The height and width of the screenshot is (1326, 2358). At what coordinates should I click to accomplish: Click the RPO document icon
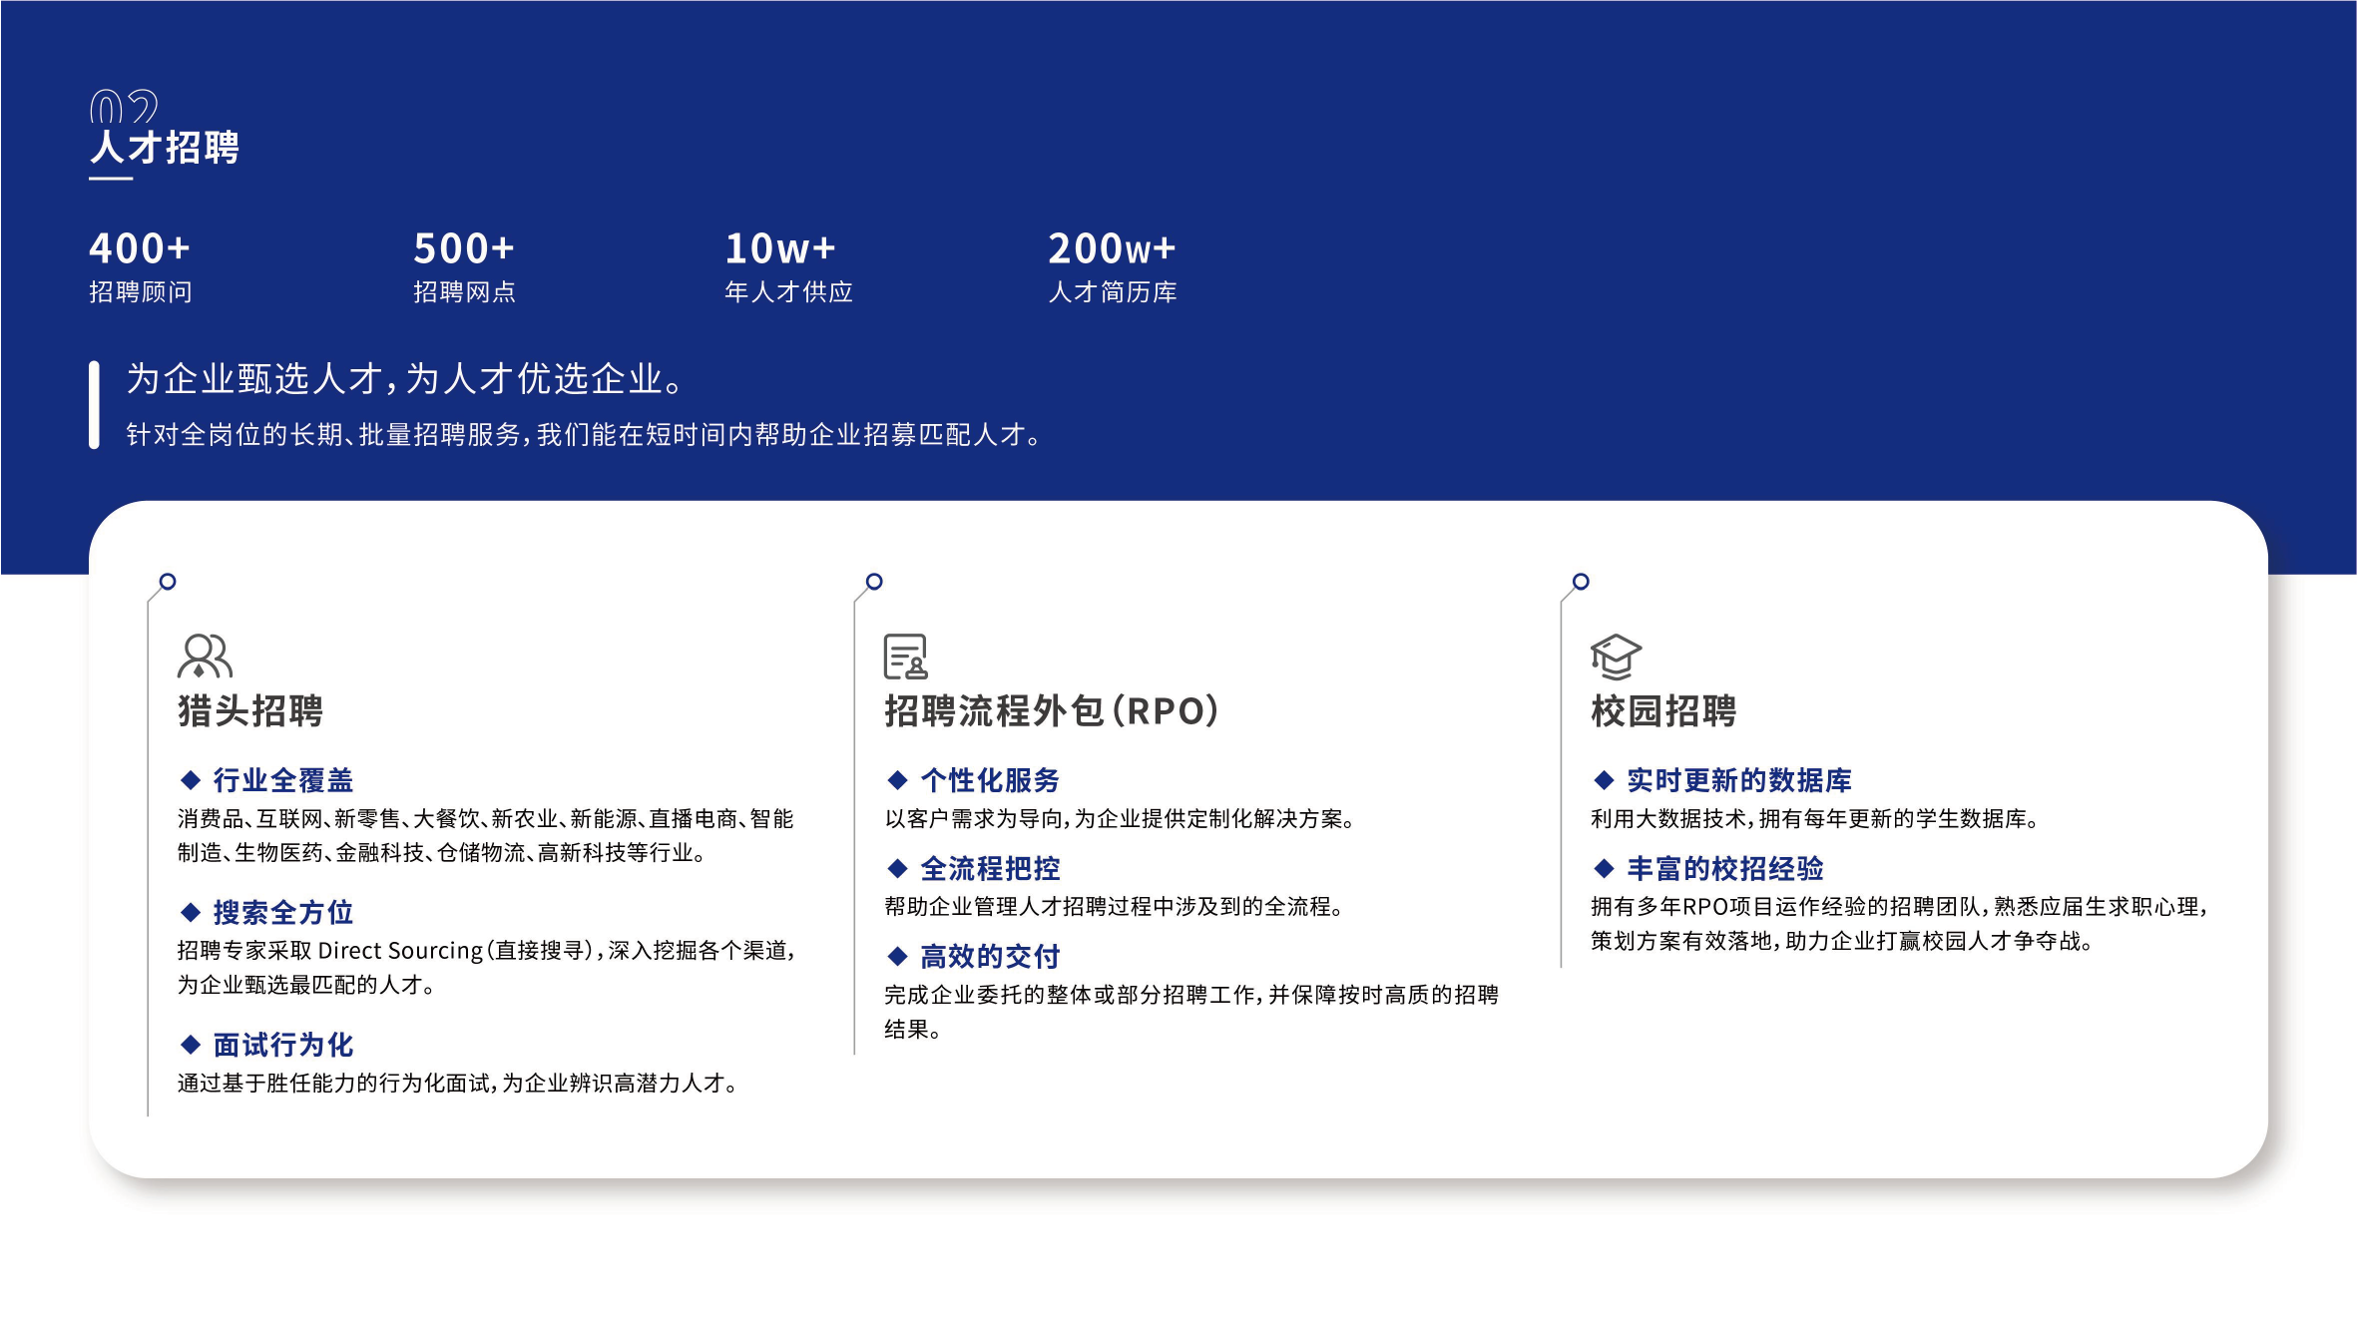point(906,656)
